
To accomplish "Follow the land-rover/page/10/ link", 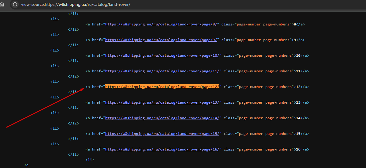I will (162, 55).
